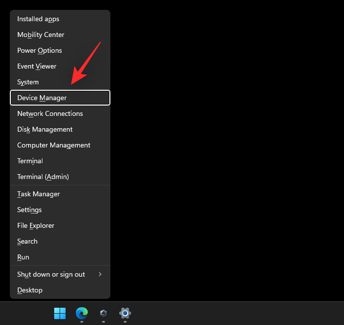Open Network Connections
The image size is (344, 325).
(x=60, y=113)
